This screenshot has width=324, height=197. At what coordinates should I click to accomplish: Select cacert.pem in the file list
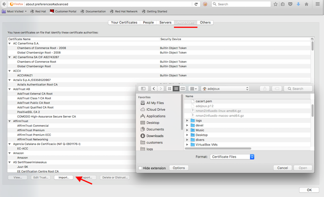click(x=203, y=101)
